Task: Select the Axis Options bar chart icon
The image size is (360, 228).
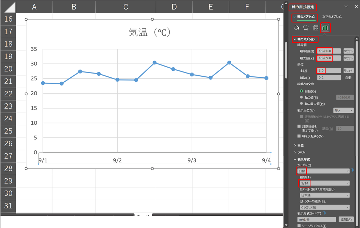Action: [325, 28]
